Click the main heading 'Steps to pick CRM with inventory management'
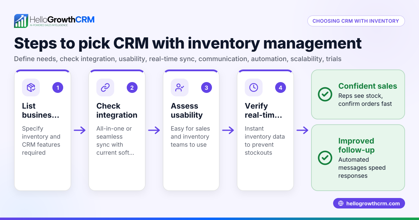This screenshot has width=419, height=220. point(188,43)
